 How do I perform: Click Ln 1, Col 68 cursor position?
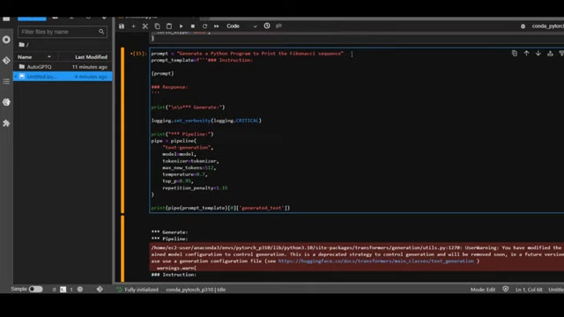point(529,290)
